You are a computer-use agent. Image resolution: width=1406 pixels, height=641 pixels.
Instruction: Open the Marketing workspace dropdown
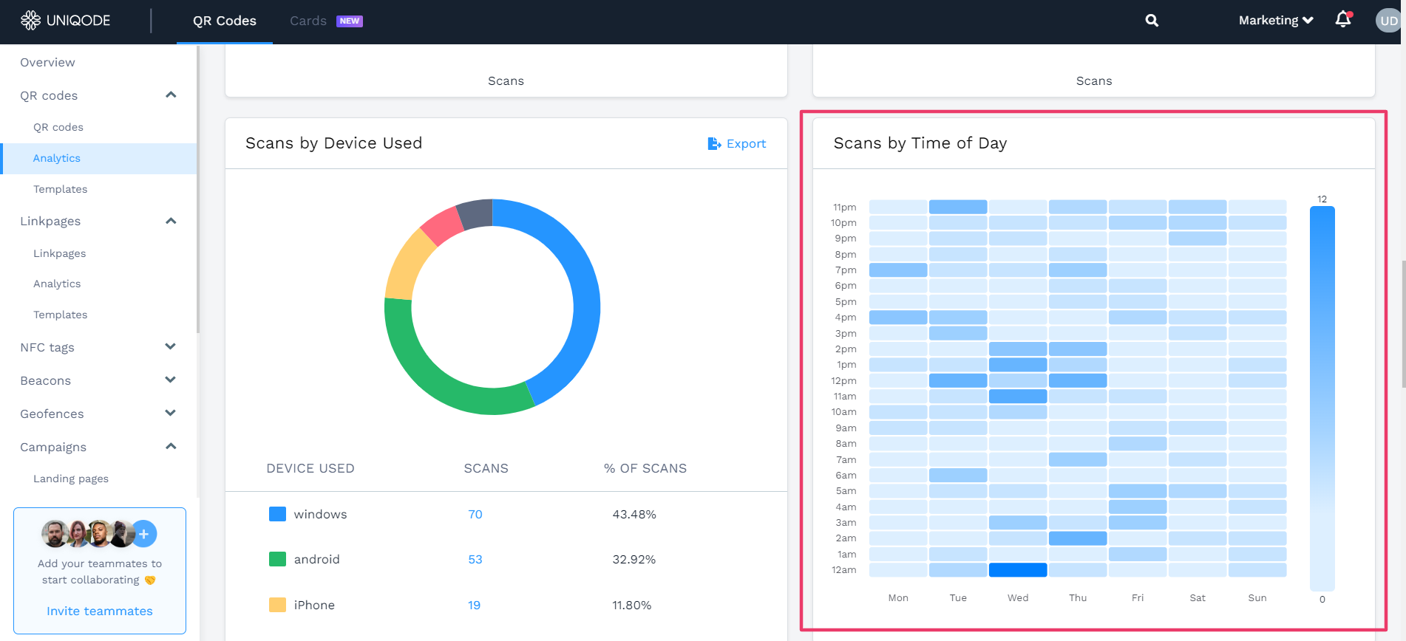pyautogui.click(x=1276, y=21)
